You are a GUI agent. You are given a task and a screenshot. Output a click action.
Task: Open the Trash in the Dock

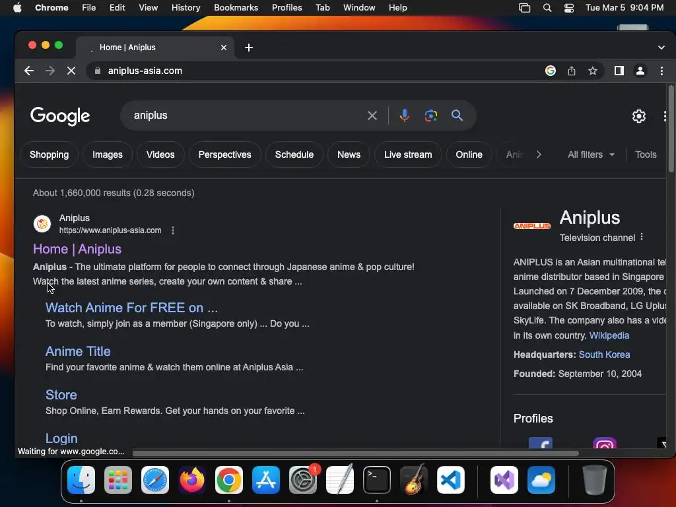click(x=595, y=480)
